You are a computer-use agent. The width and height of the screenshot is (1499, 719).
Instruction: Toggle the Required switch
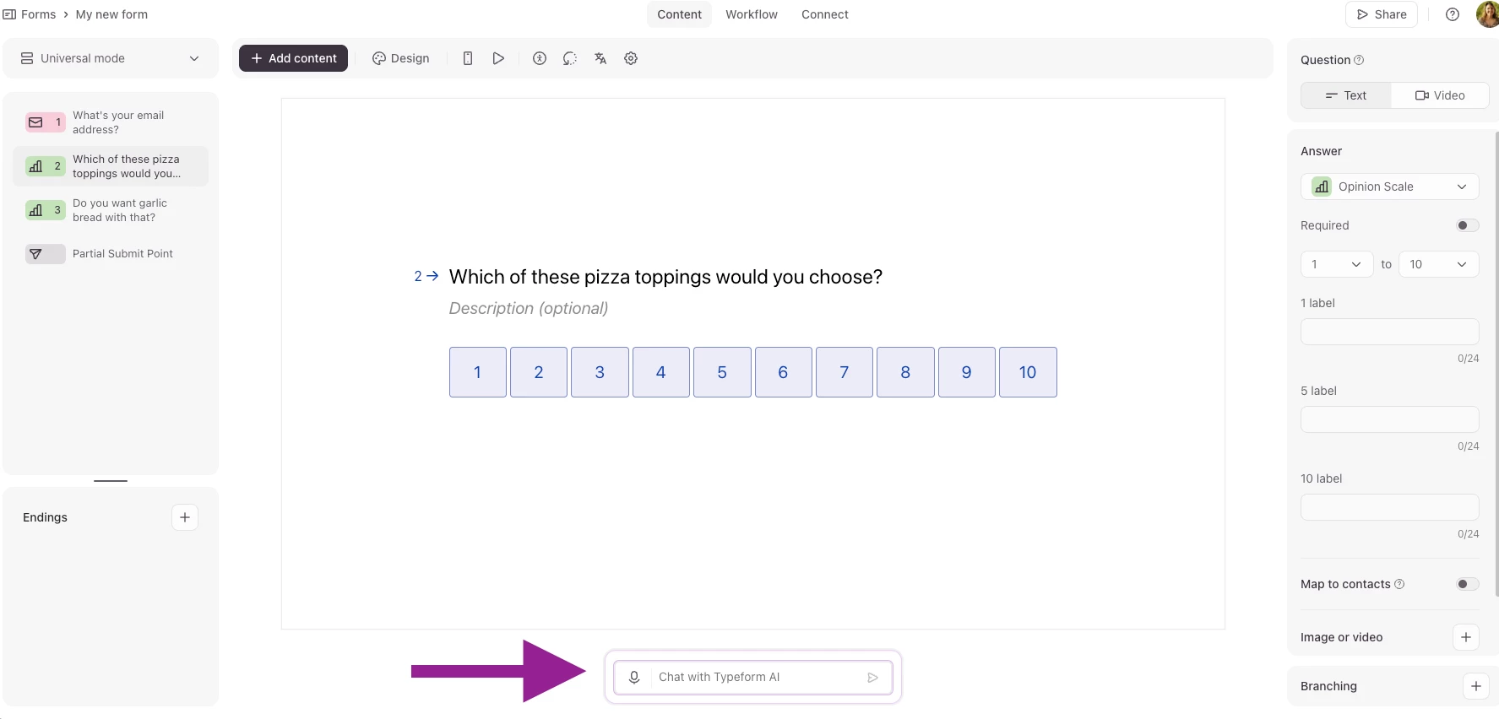1467,225
